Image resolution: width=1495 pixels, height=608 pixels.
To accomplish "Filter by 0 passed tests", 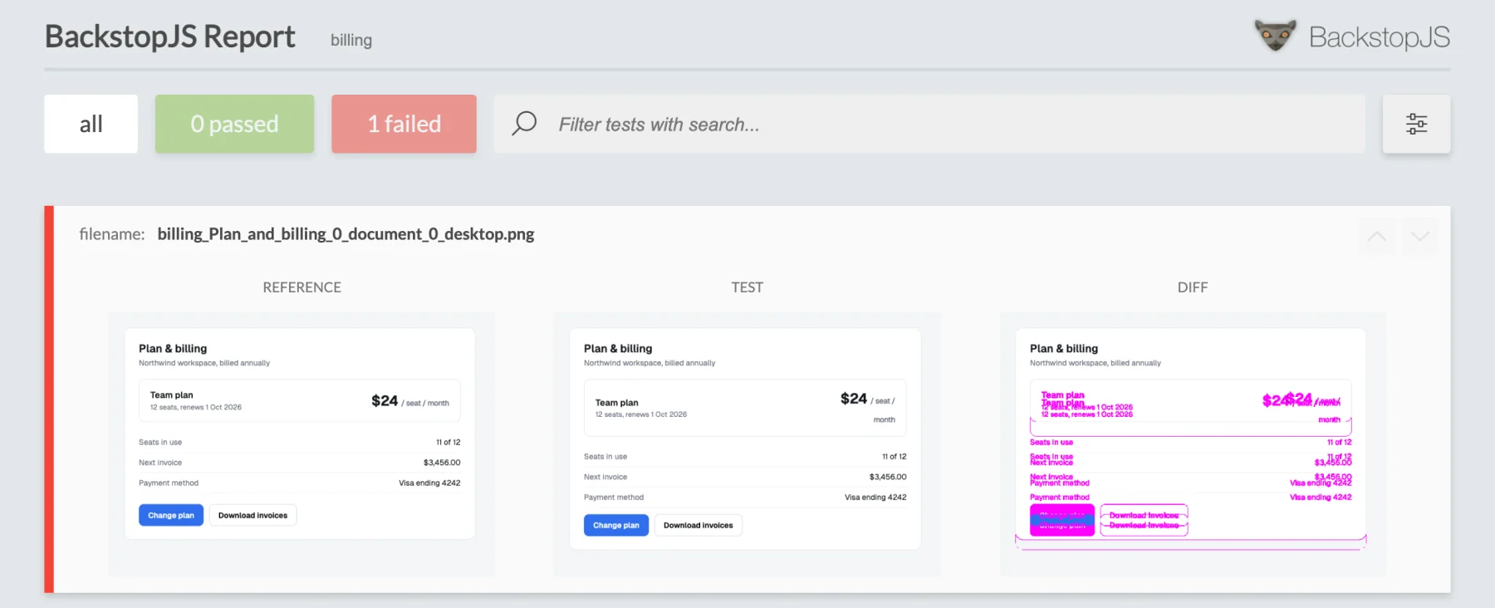I will [x=234, y=124].
